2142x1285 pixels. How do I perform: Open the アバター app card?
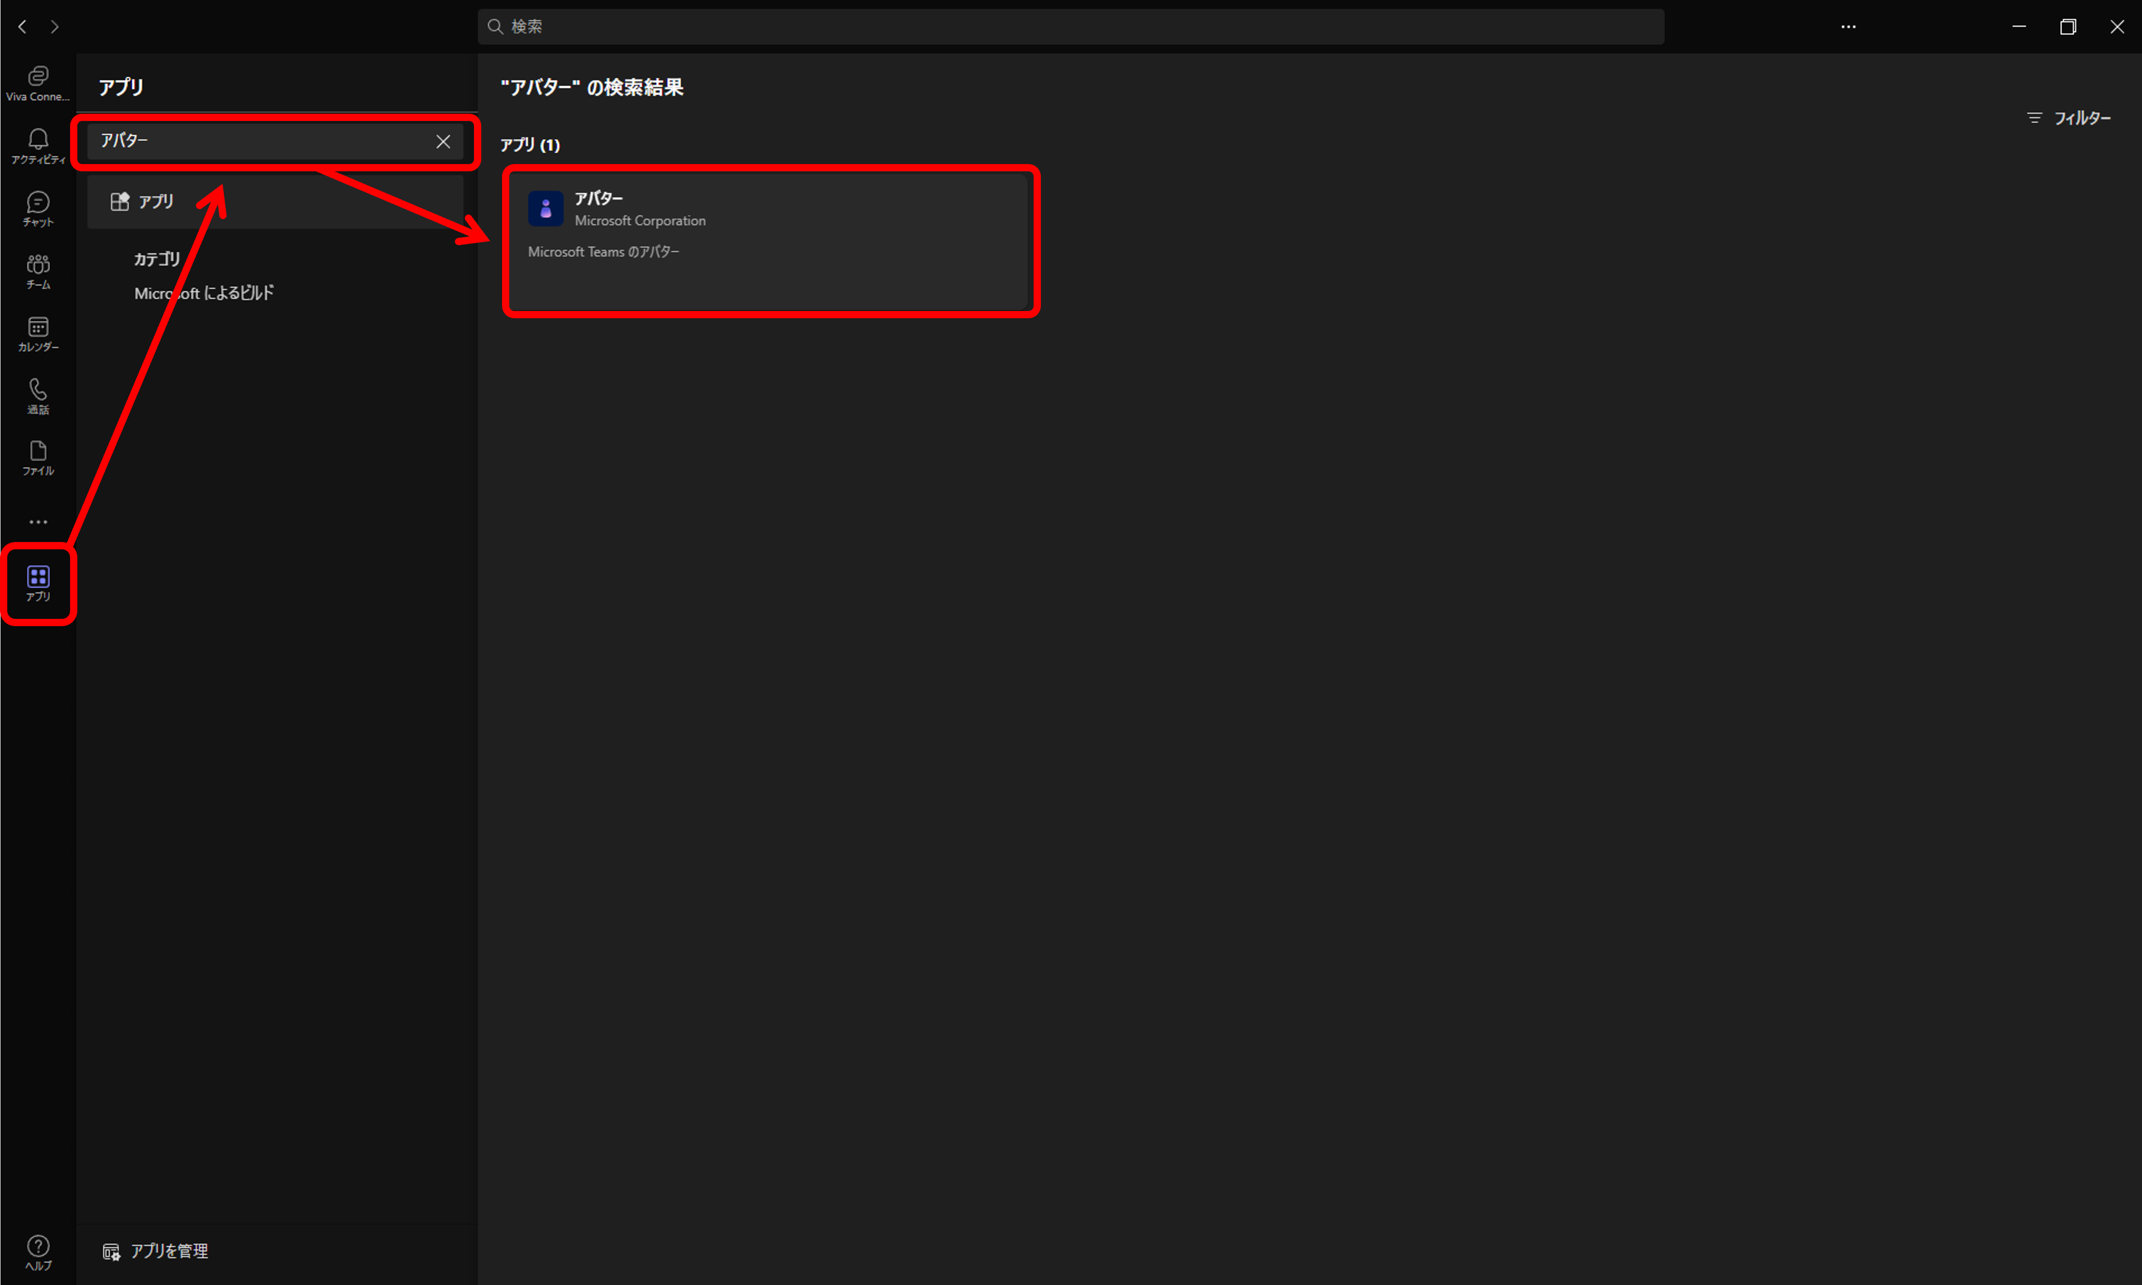point(768,241)
